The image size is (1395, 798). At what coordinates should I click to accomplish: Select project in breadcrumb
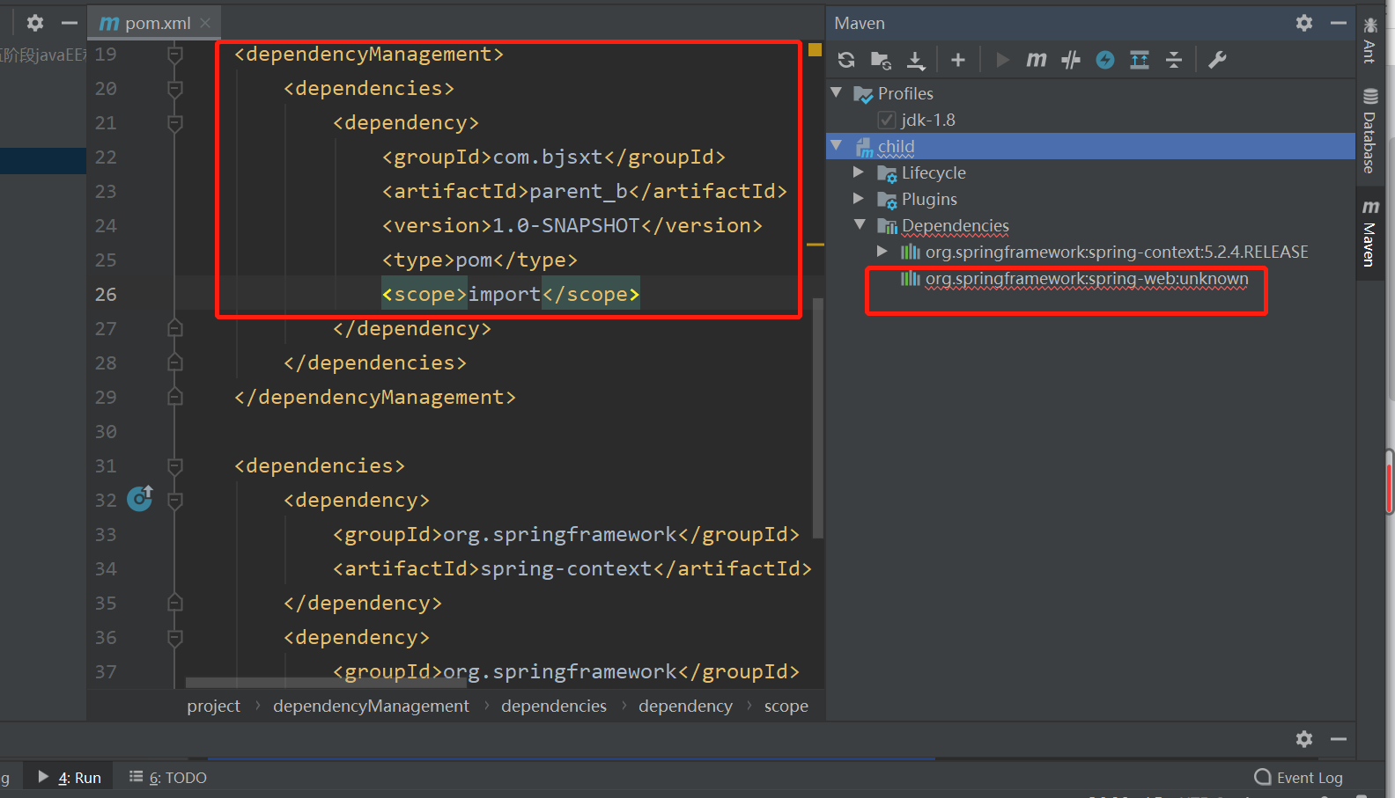click(213, 706)
